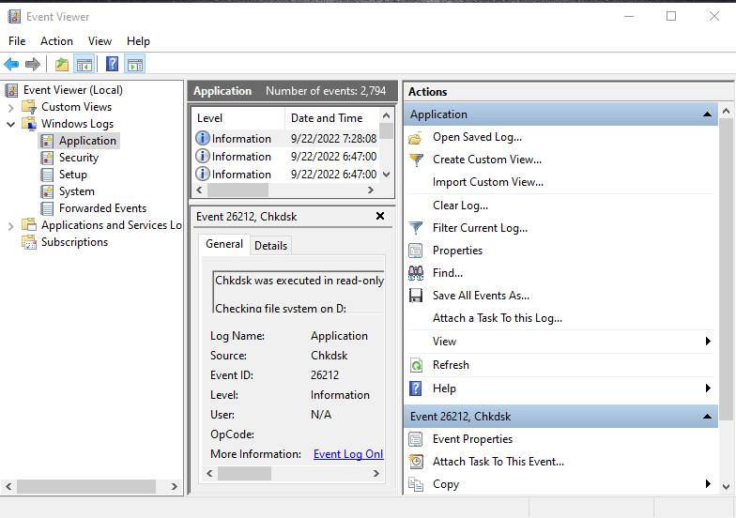This screenshot has width=736, height=518.
Task: Click Open Saved Log... action
Action: point(477,137)
